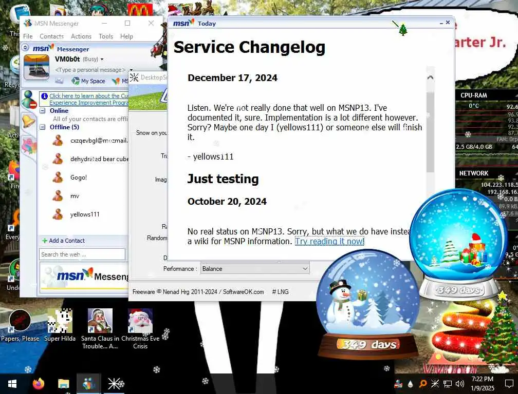Launch Firefox from the taskbar

[x=39, y=384]
